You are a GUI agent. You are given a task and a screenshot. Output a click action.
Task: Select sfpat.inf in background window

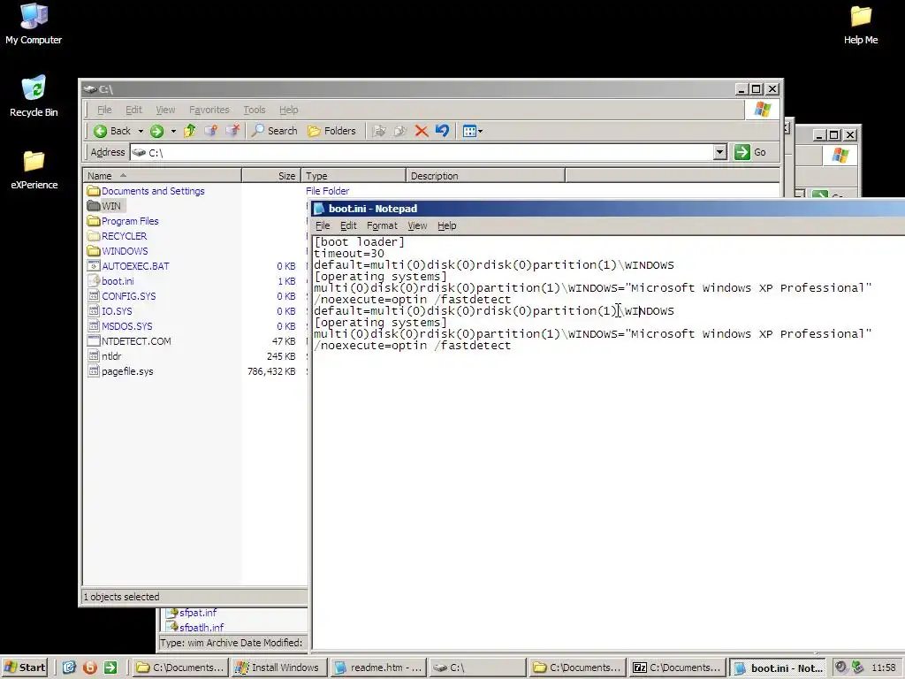192,613
